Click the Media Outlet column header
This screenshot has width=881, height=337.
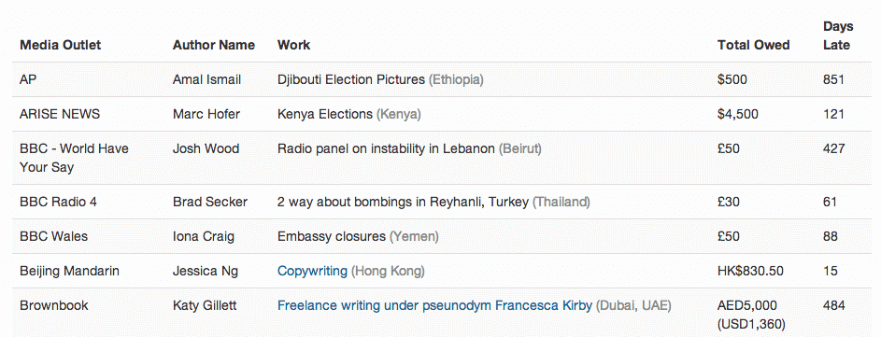point(60,45)
